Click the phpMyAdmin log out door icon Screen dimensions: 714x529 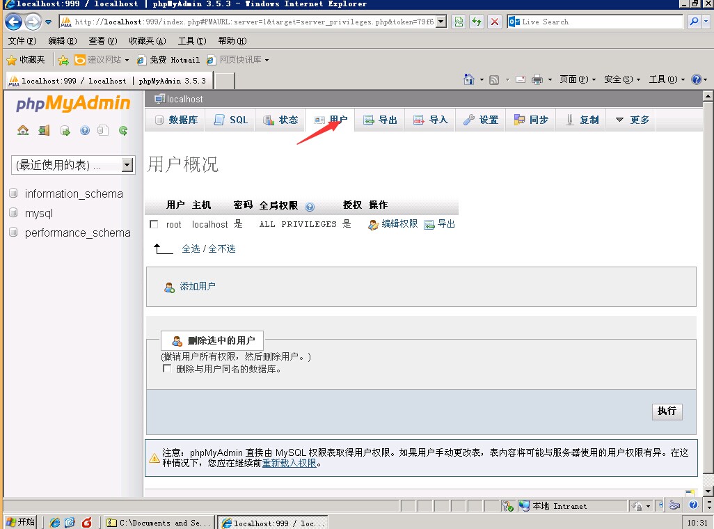pos(44,131)
